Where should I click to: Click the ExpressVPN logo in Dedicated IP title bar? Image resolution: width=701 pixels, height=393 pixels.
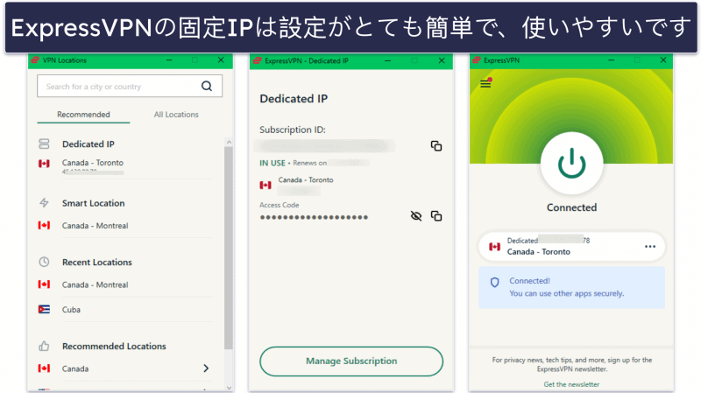(257, 60)
